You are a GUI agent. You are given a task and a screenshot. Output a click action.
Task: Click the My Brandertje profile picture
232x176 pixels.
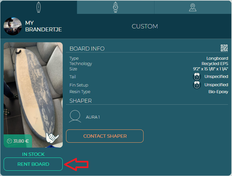tap(13, 26)
